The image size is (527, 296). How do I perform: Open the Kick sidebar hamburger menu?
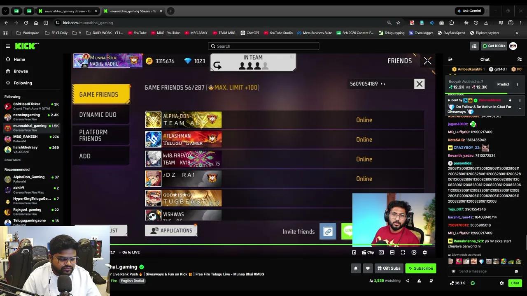point(8,46)
